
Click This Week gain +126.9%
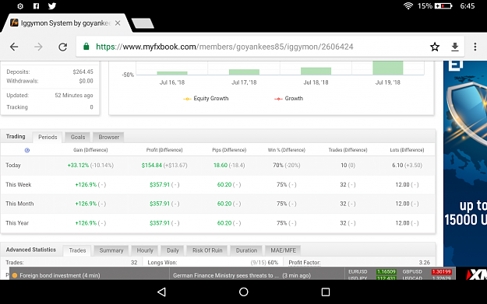point(86,185)
